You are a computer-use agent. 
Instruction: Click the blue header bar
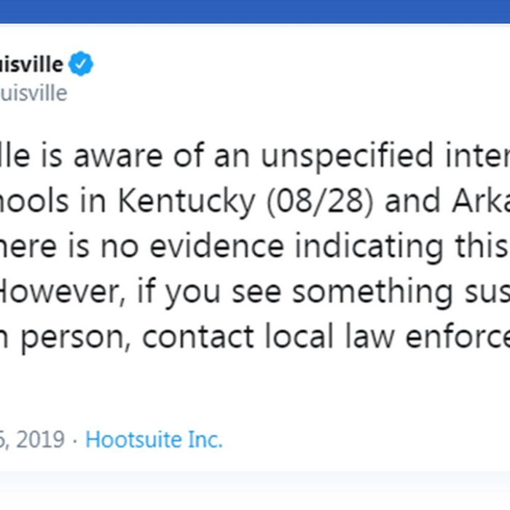point(255,12)
